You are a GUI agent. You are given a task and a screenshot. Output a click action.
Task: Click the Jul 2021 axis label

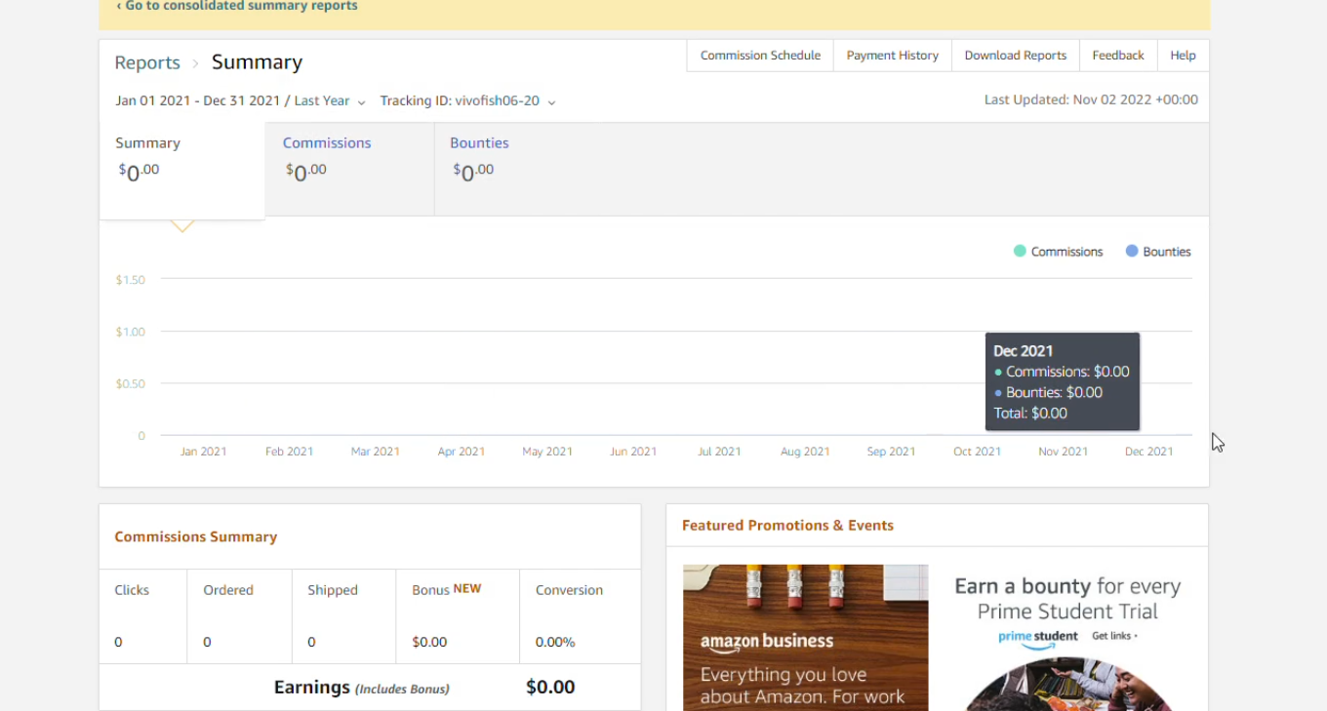[719, 452]
